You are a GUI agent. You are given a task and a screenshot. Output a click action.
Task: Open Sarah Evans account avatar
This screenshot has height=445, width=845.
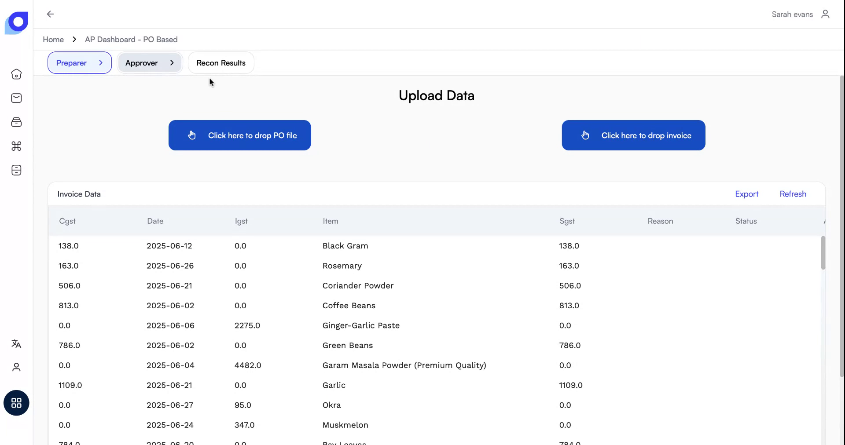click(826, 14)
